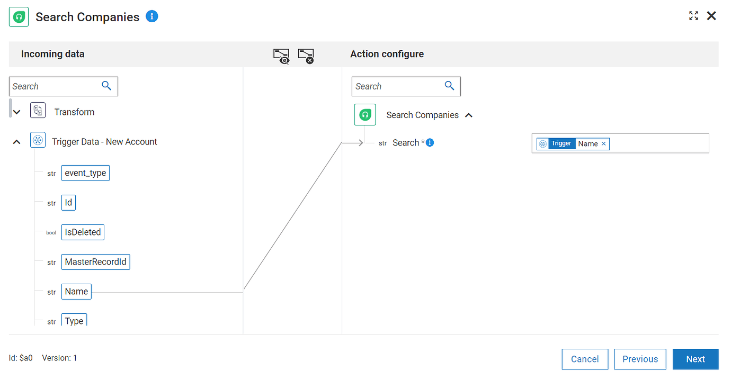Remove the Name pill from Search field

click(x=604, y=143)
